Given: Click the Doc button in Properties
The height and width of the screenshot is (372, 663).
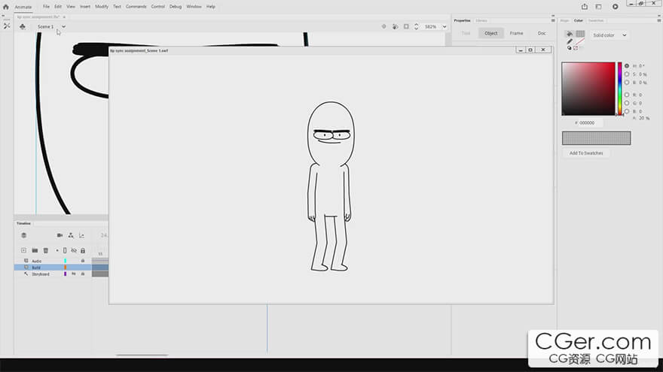Looking at the screenshot, I should pos(541,33).
